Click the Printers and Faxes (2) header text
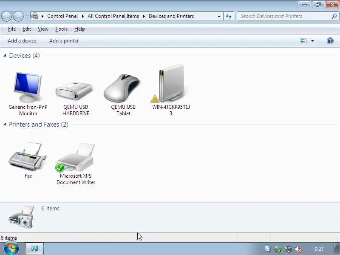This screenshot has width=340, height=255. point(39,125)
